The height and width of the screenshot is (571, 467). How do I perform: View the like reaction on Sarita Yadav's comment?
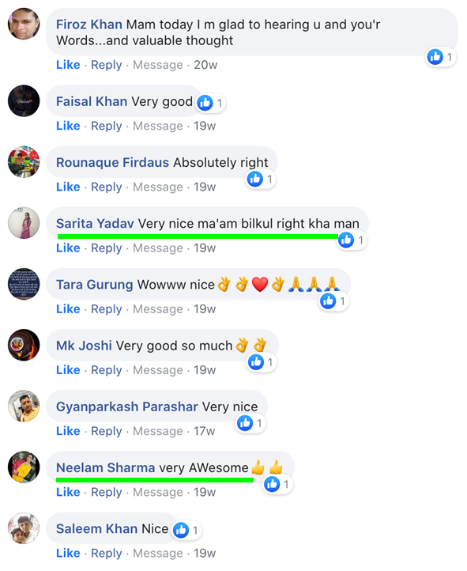point(352,240)
